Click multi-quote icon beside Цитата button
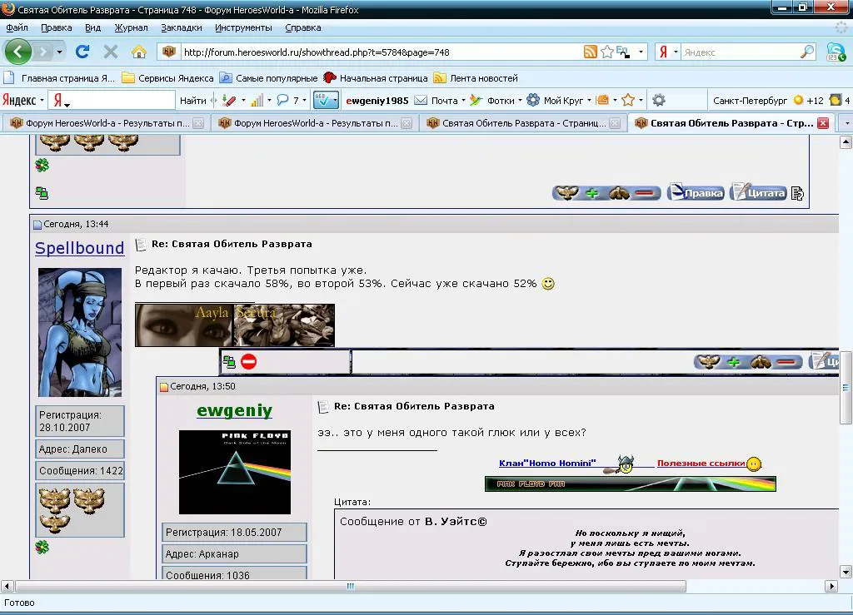The width and height of the screenshot is (853, 615). coord(797,193)
